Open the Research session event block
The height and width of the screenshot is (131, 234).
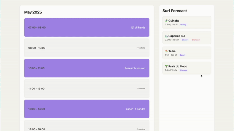click(x=87, y=68)
